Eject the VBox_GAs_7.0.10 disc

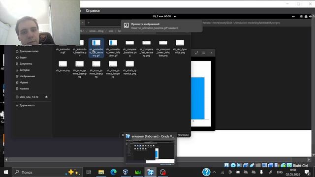tap(46, 97)
